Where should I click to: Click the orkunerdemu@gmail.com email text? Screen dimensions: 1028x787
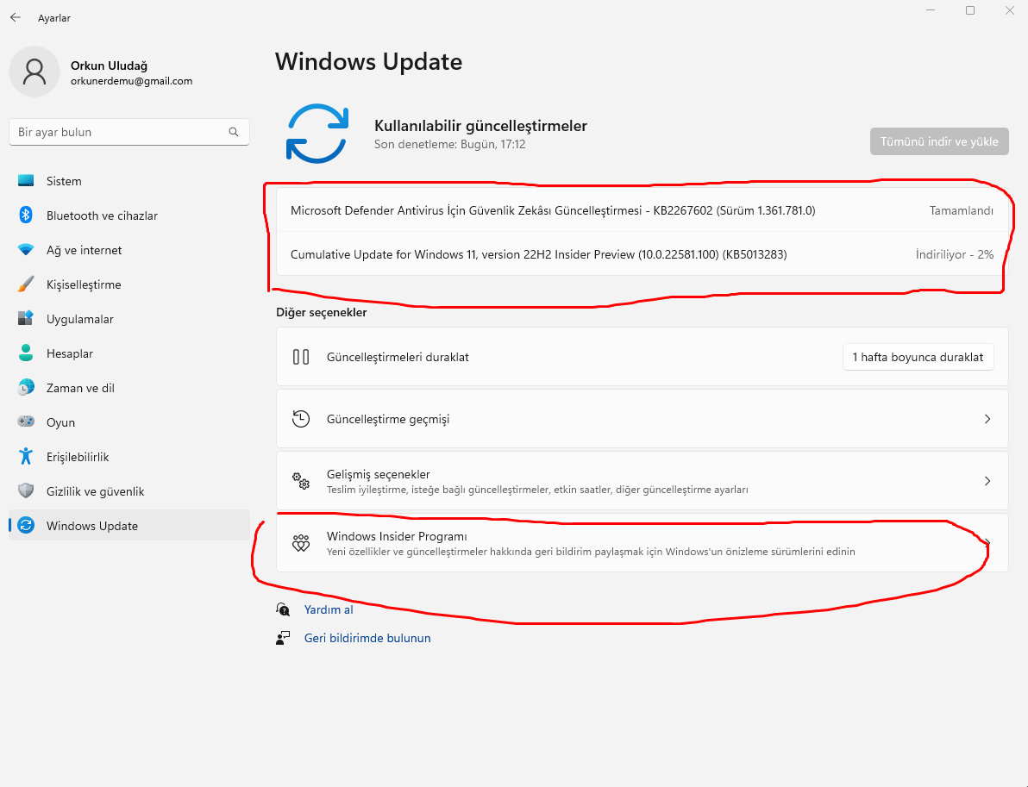click(131, 81)
